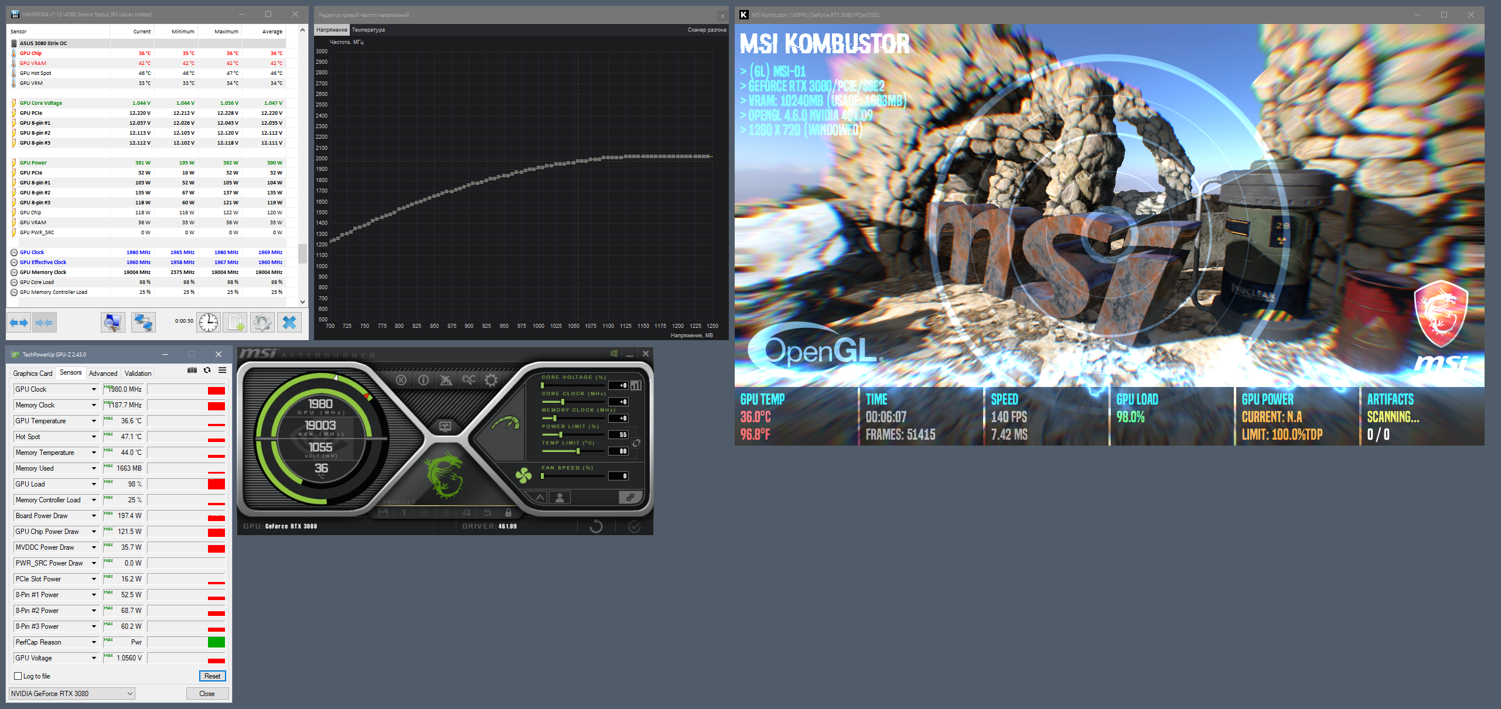The image size is (1501, 709).
Task: Click HWiNFO reset clock icon
Action: click(x=209, y=322)
